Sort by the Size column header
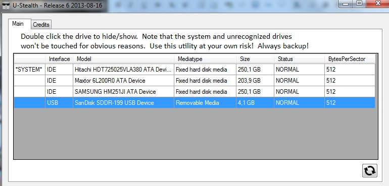 click(255, 59)
